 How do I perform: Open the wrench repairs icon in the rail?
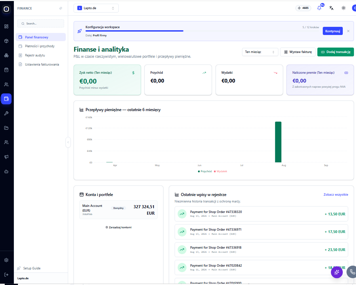(x=6, y=113)
